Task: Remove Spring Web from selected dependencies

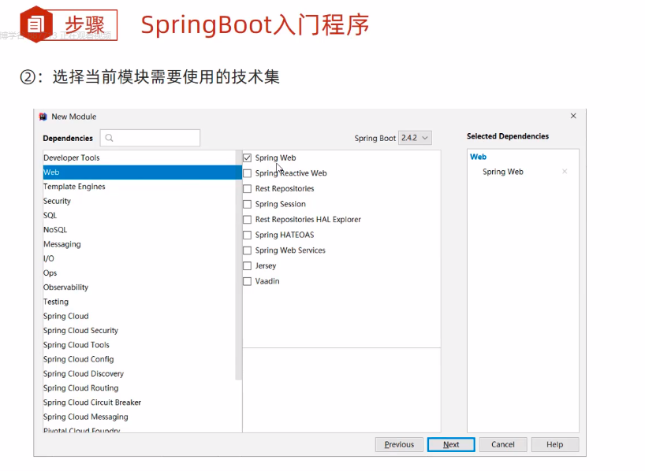Action: 565,172
